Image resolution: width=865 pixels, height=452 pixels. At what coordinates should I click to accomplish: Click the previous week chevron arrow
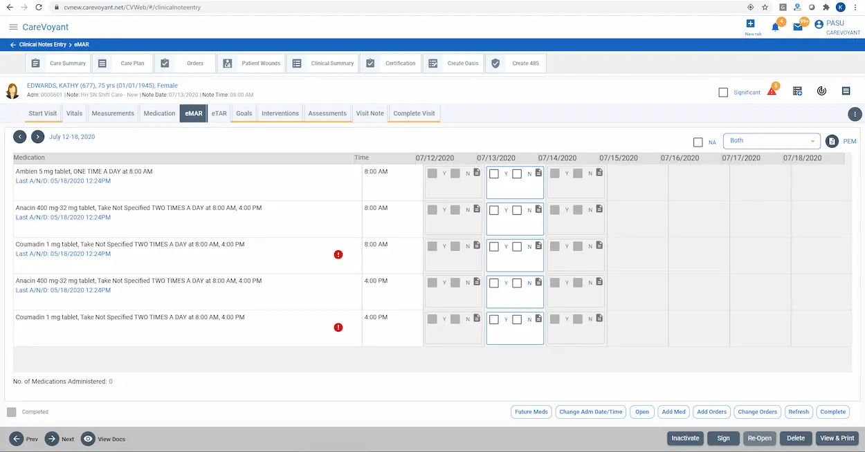[19, 137]
